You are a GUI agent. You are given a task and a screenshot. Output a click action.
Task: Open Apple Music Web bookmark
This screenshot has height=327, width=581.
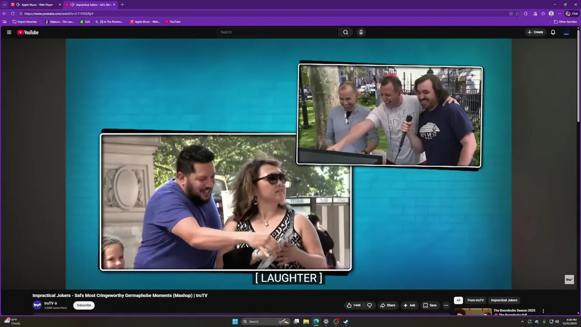point(145,22)
